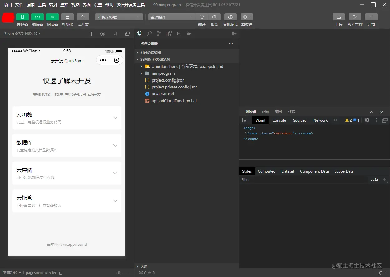Expand the 大纲 outline section

(187, 266)
